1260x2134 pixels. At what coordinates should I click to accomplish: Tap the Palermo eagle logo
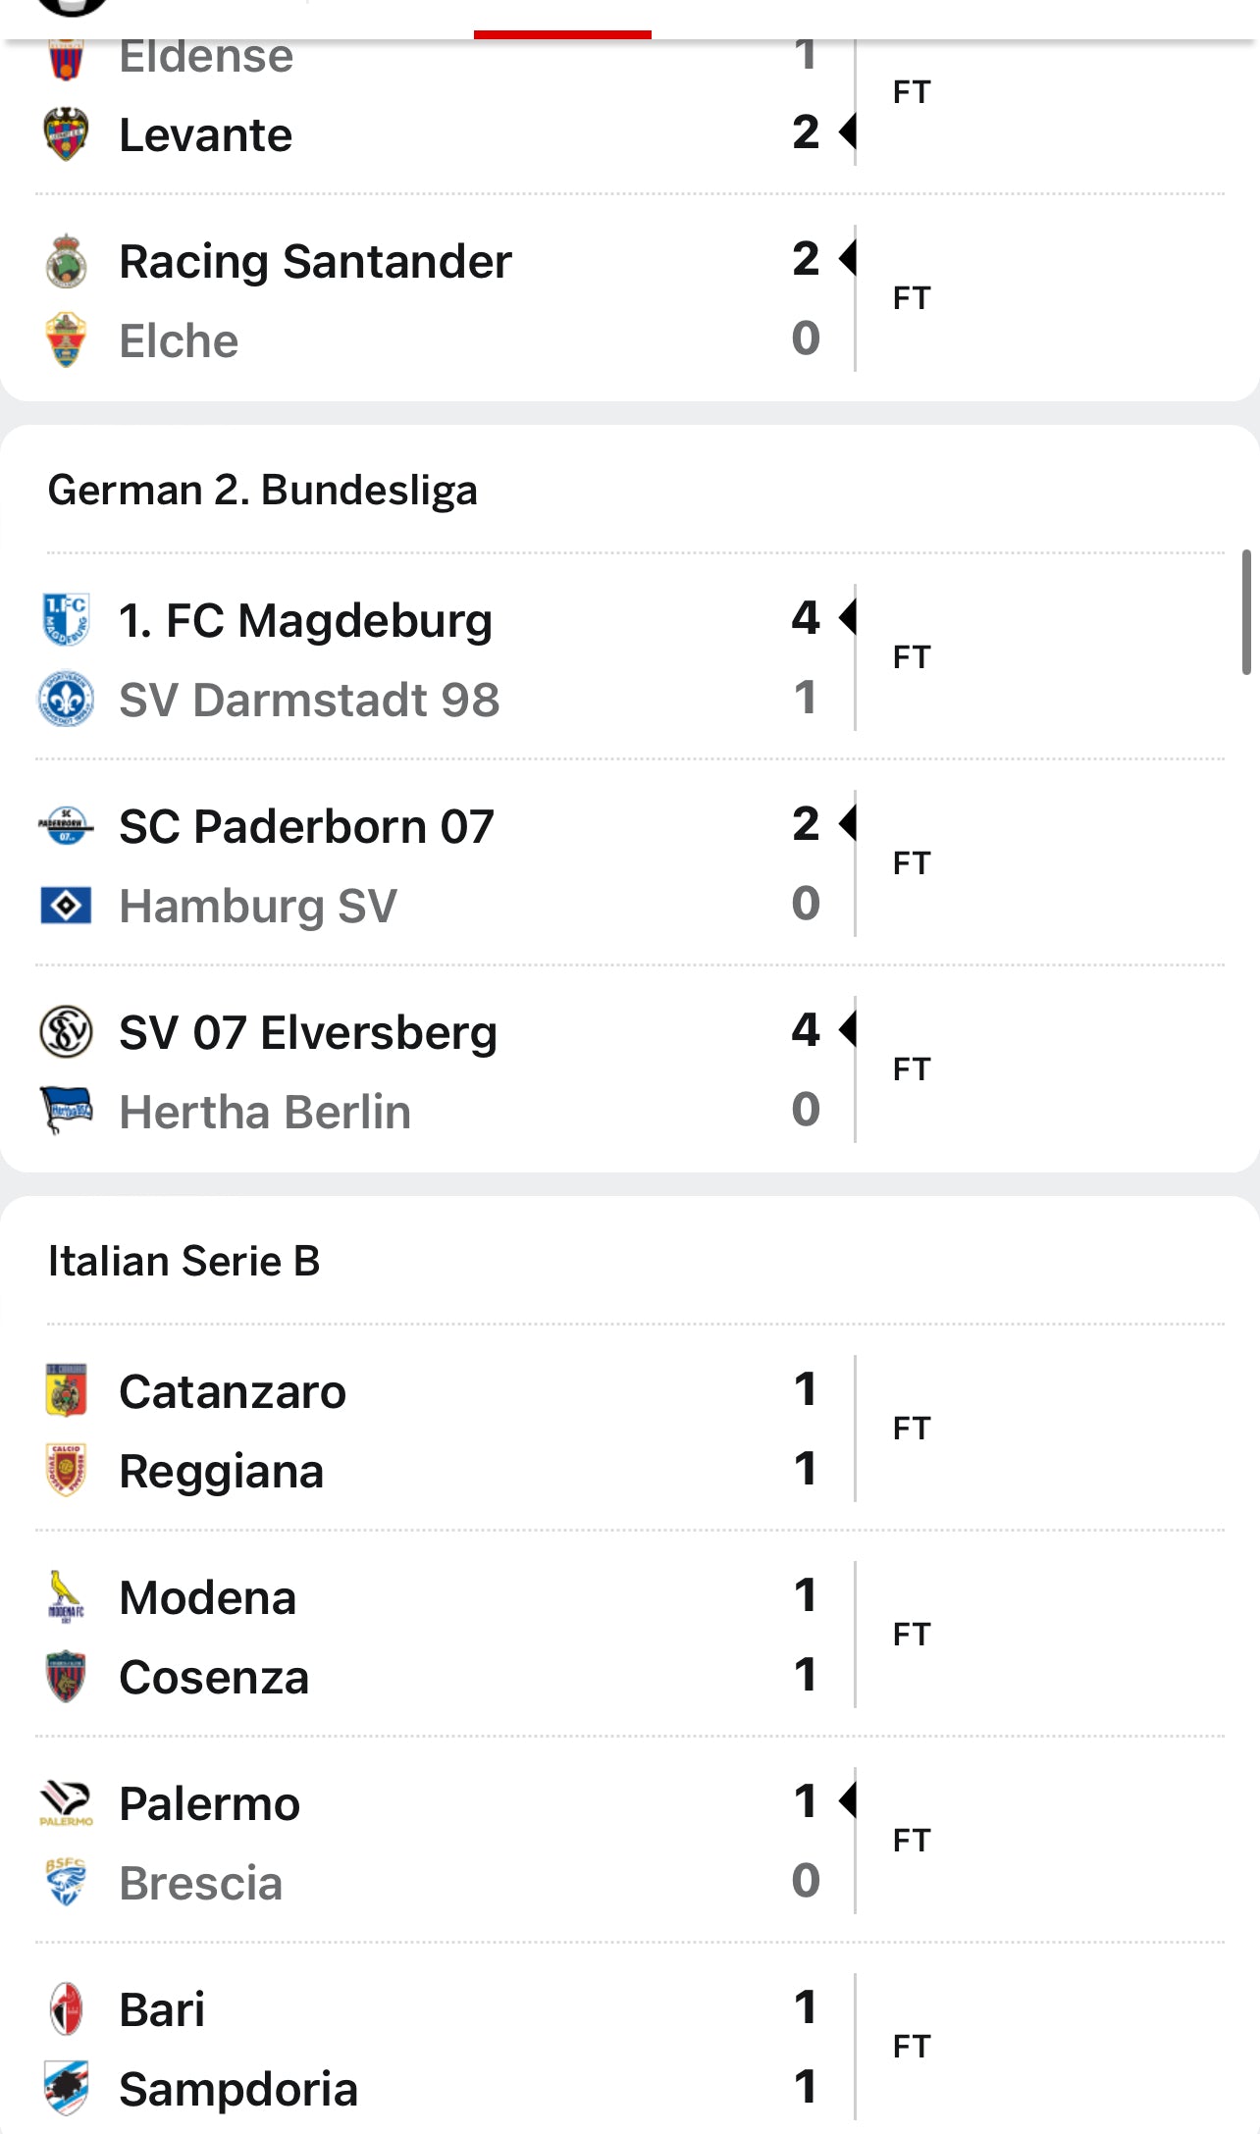[x=66, y=1803]
